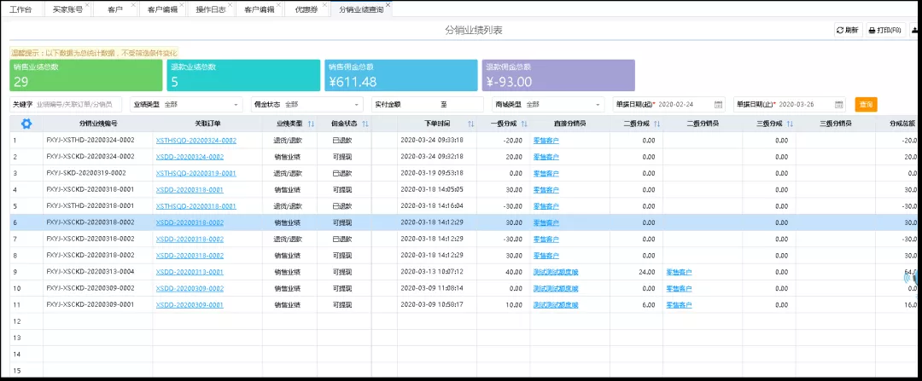Click the 打印(F8) print button
The width and height of the screenshot is (922, 381).
pos(884,30)
